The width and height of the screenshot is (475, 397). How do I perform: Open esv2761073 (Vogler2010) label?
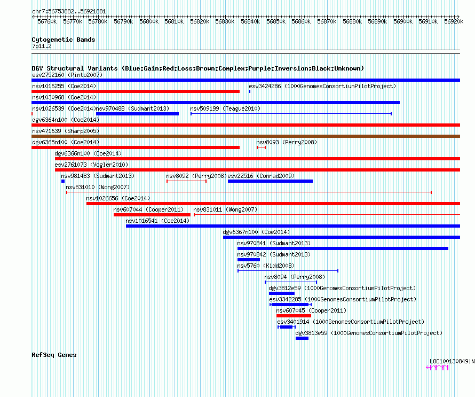coord(91,165)
